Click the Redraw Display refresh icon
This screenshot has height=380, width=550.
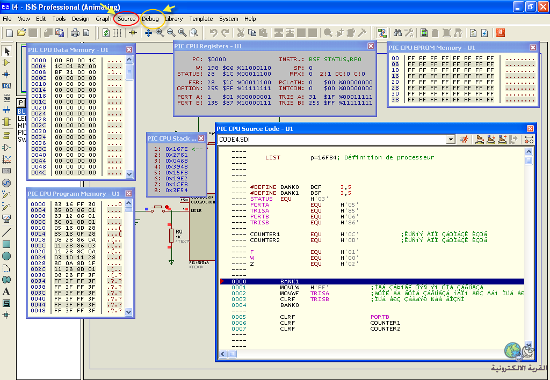(x=106, y=33)
